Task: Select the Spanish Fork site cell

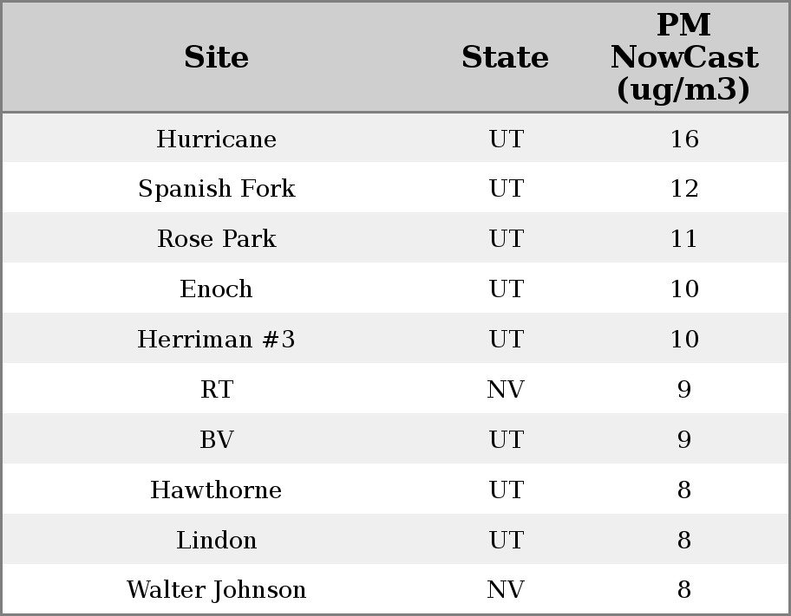Action: (x=216, y=189)
